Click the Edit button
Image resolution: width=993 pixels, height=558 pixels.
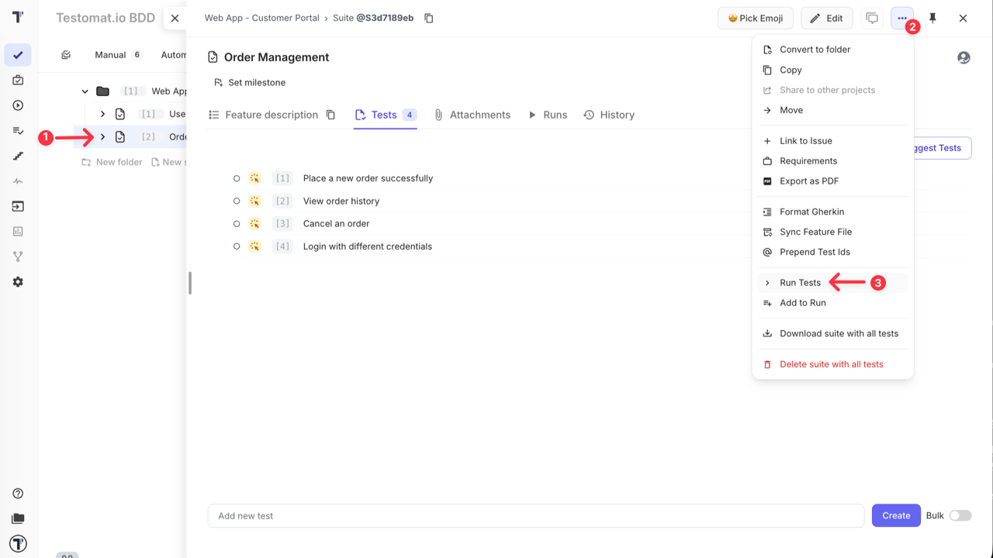click(x=827, y=18)
